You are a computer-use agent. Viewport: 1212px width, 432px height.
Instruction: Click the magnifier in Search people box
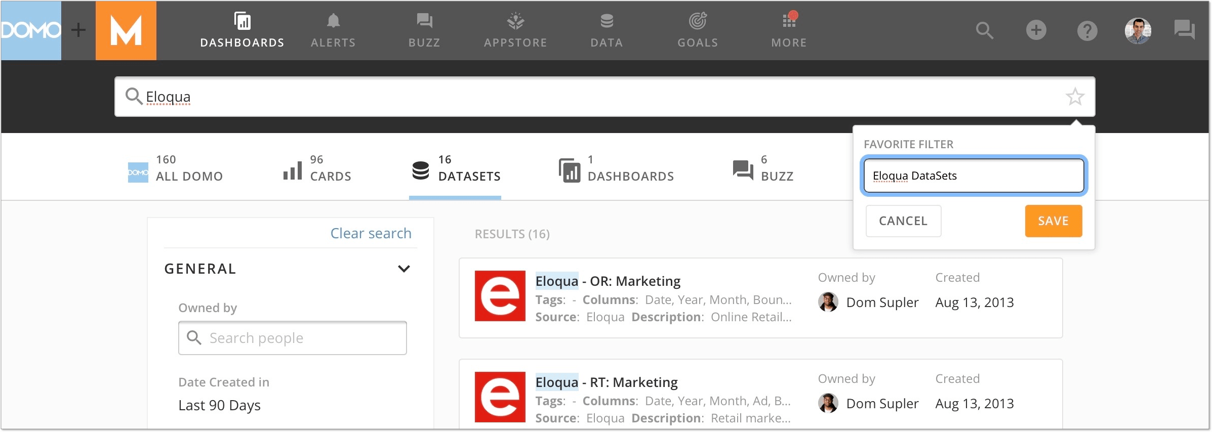click(194, 337)
